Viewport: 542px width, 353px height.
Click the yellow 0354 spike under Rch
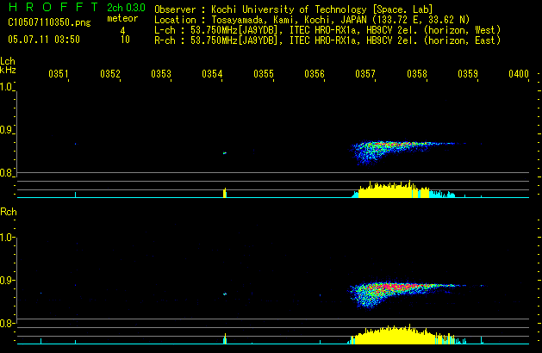[225, 339]
